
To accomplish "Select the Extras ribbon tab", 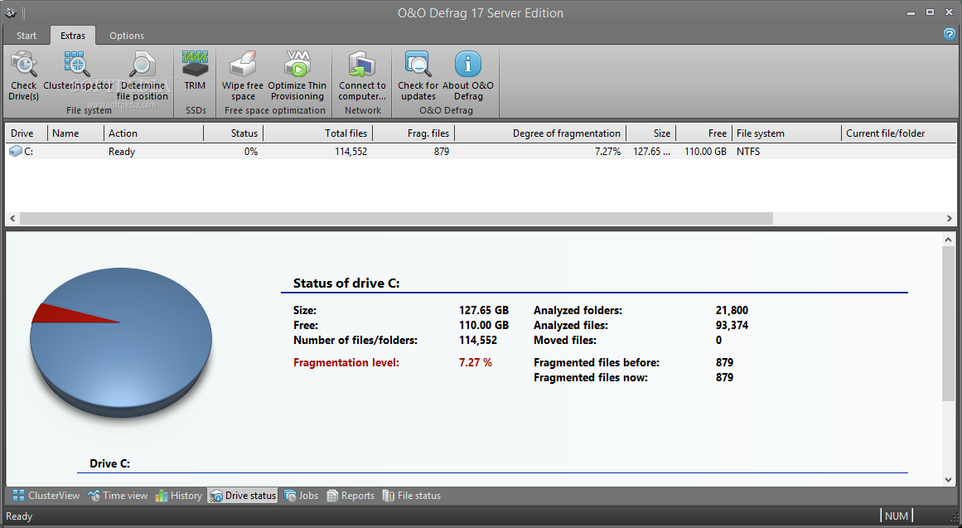I will pos(73,36).
